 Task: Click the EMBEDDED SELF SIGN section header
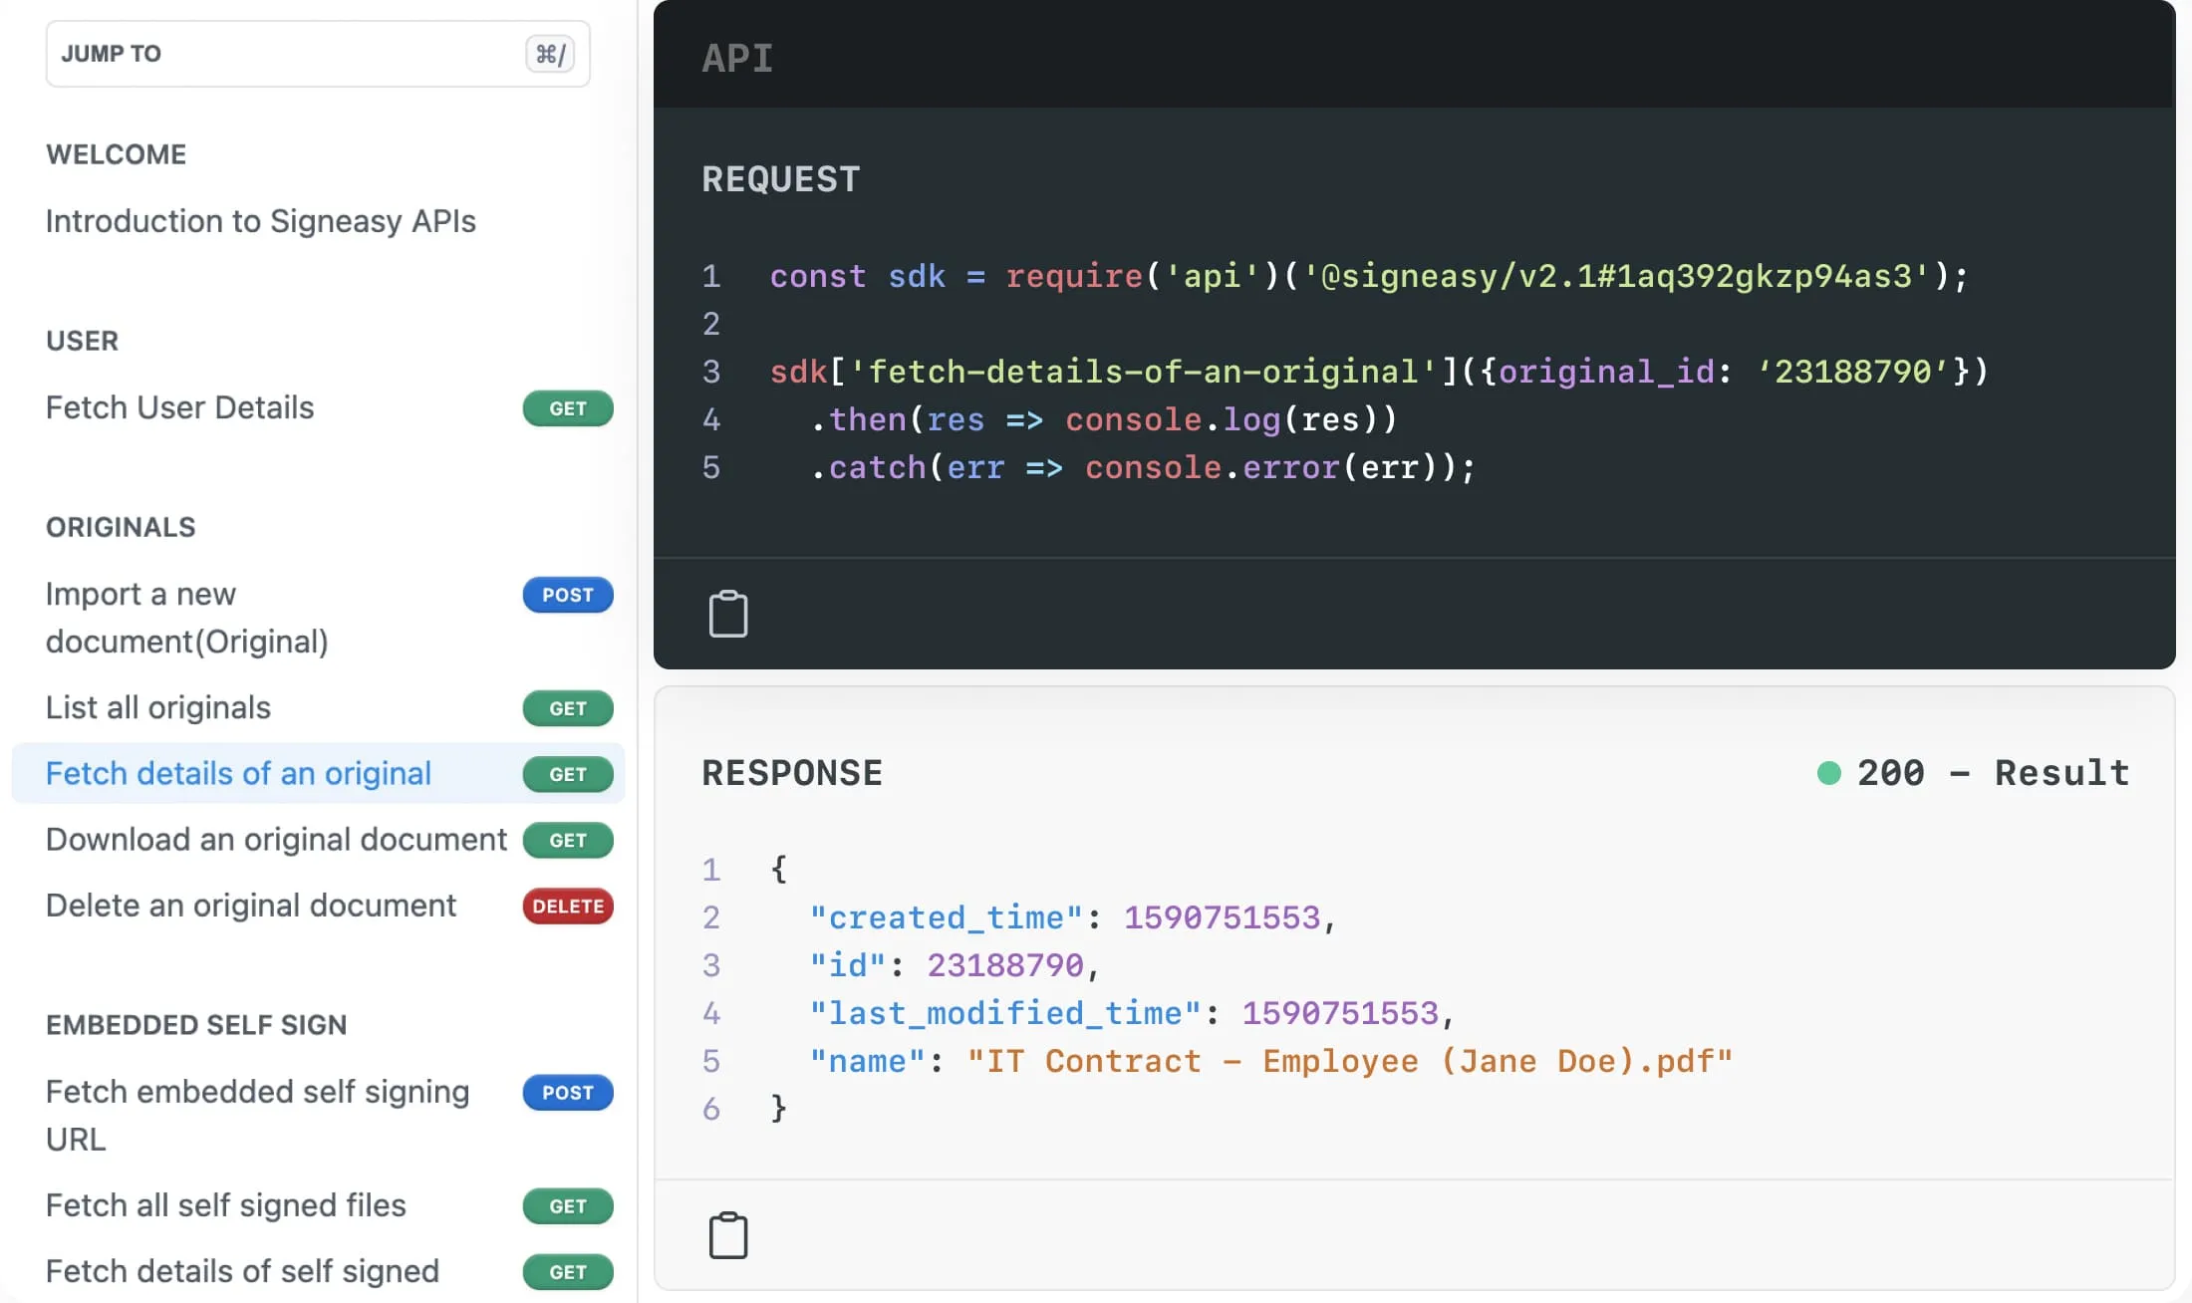pyautogui.click(x=196, y=1024)
